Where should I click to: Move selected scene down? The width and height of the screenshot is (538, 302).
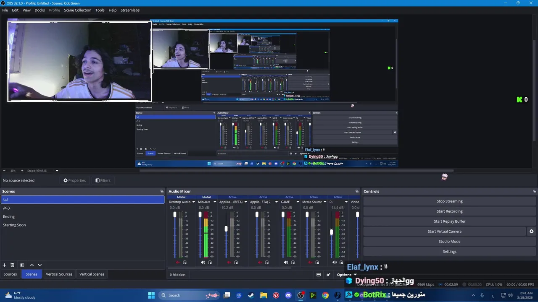[40, 265]
